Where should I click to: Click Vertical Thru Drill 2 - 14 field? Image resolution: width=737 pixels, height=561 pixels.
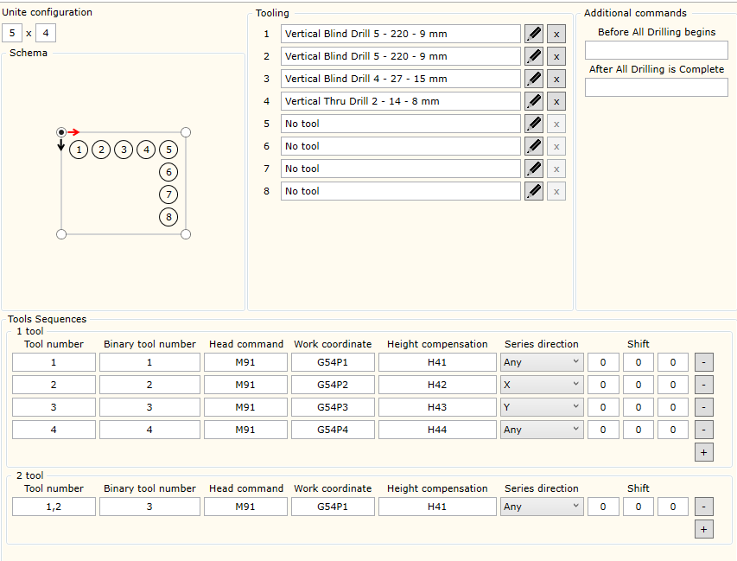pos(400,101)
